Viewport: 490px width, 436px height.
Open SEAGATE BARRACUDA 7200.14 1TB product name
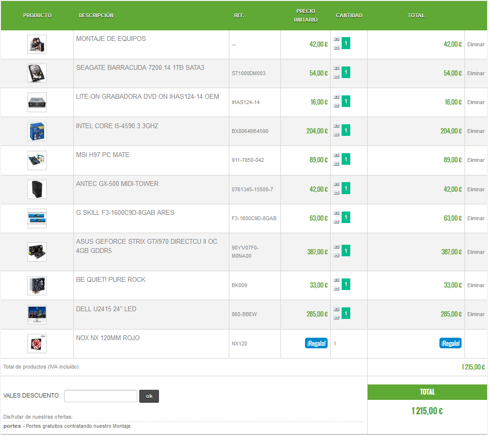141,68
